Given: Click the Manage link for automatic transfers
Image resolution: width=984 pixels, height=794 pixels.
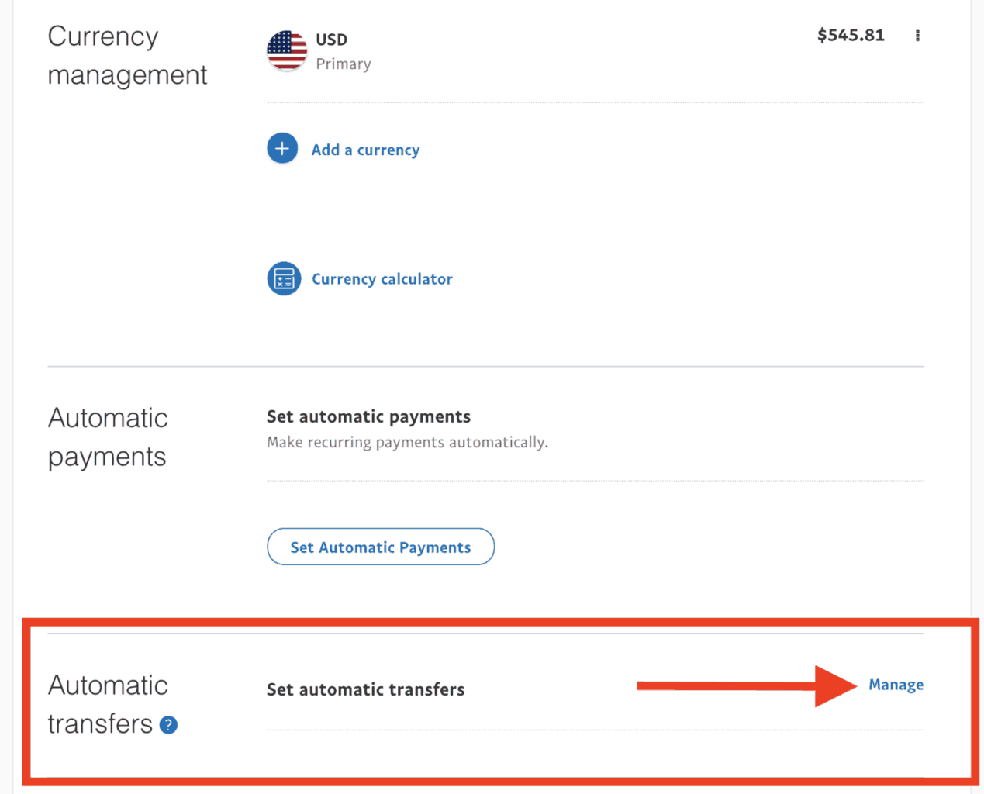Looking at the screenshot, I should click(x=896, y=685).
